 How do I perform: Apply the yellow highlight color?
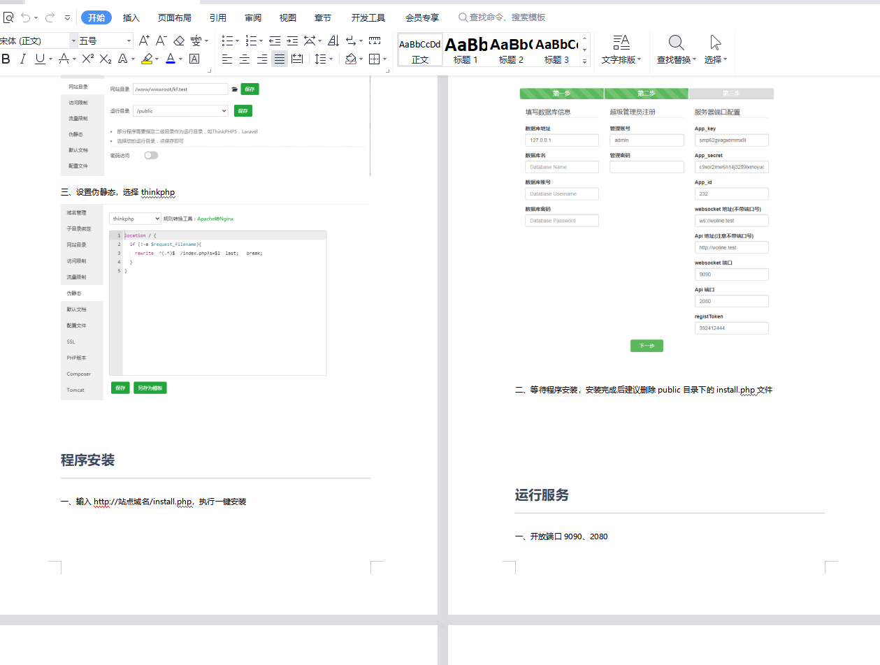click(147, 59)
